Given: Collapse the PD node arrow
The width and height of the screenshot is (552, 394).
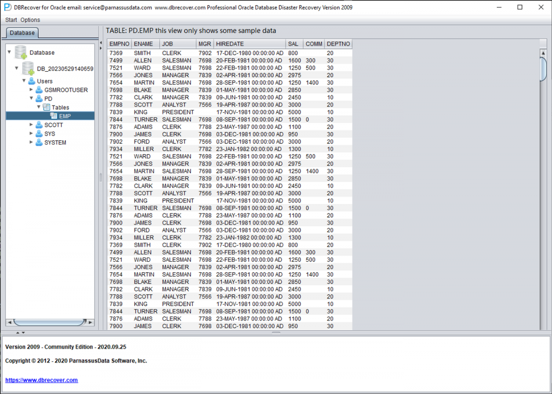Looking at the screenshot, I should point(31,98).
